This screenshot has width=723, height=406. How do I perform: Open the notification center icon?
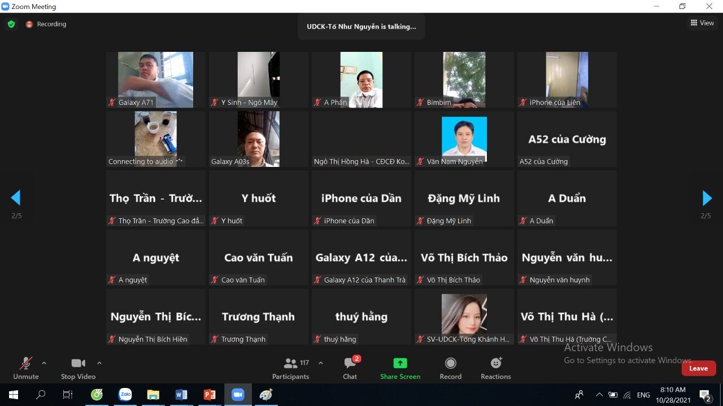pos(705,395)
